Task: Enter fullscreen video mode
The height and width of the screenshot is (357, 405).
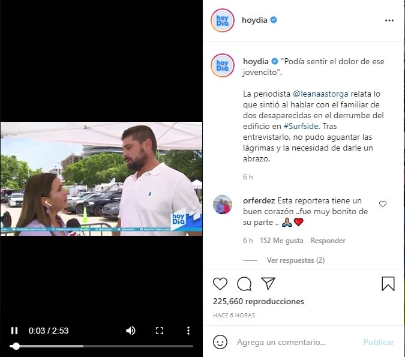Action: tap(160, 331)
